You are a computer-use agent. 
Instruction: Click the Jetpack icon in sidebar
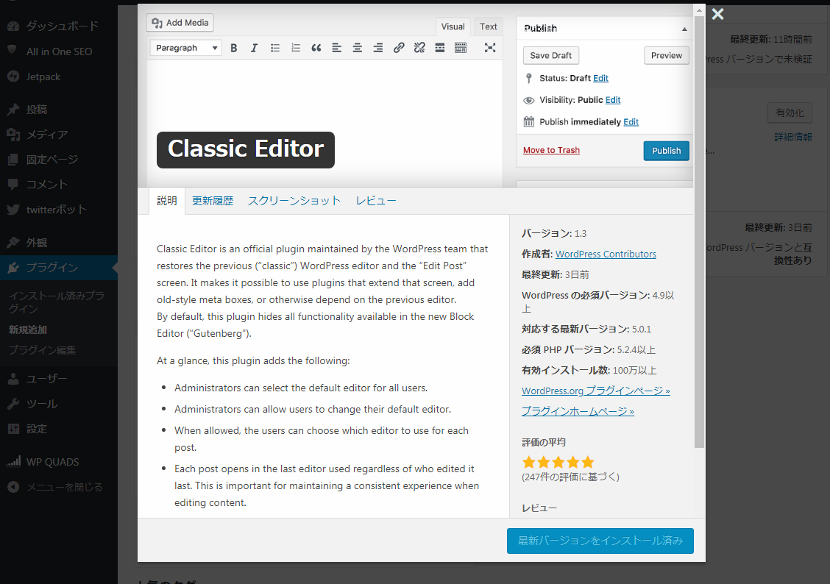13,76
